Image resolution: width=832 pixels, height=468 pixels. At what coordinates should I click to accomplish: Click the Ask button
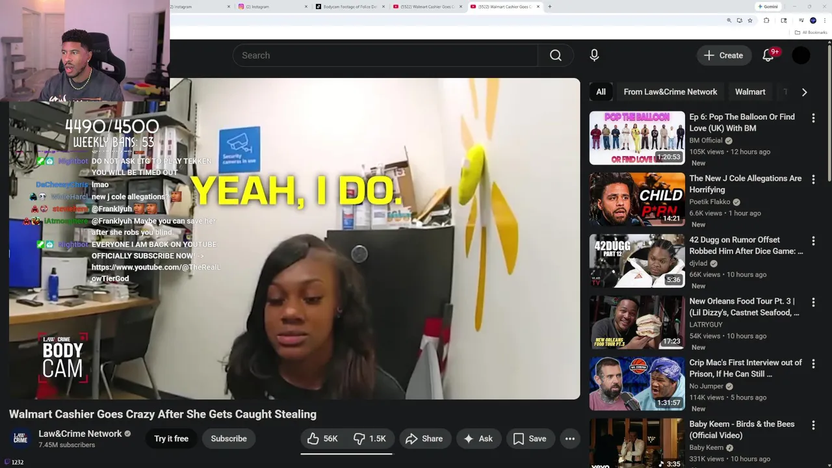478,439
